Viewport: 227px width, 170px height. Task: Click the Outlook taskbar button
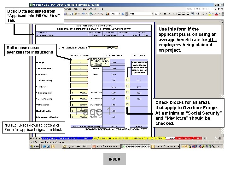(x=165, y=146)
